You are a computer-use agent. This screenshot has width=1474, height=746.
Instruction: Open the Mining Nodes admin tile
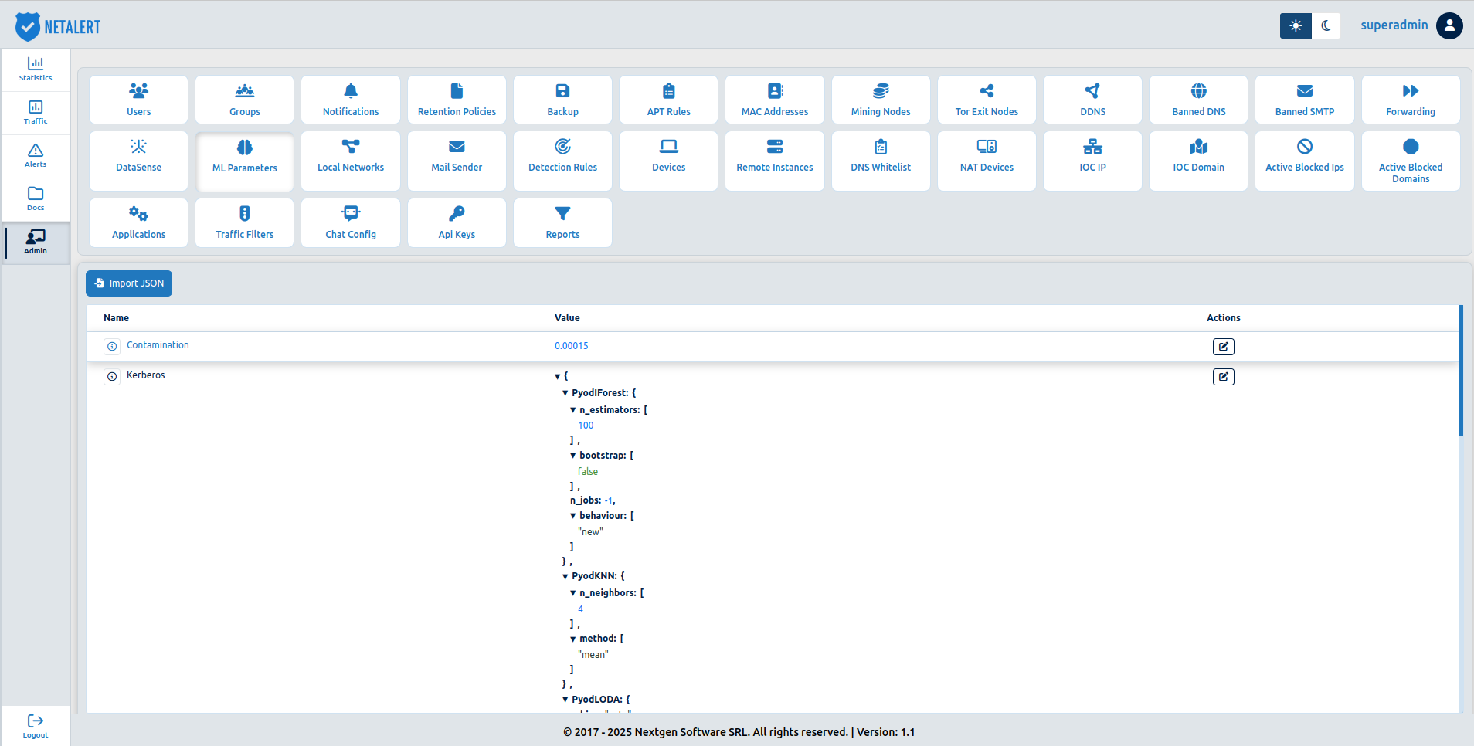point(881,100)
